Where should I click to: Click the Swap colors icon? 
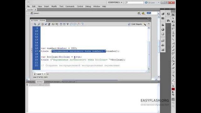[173, 95]
